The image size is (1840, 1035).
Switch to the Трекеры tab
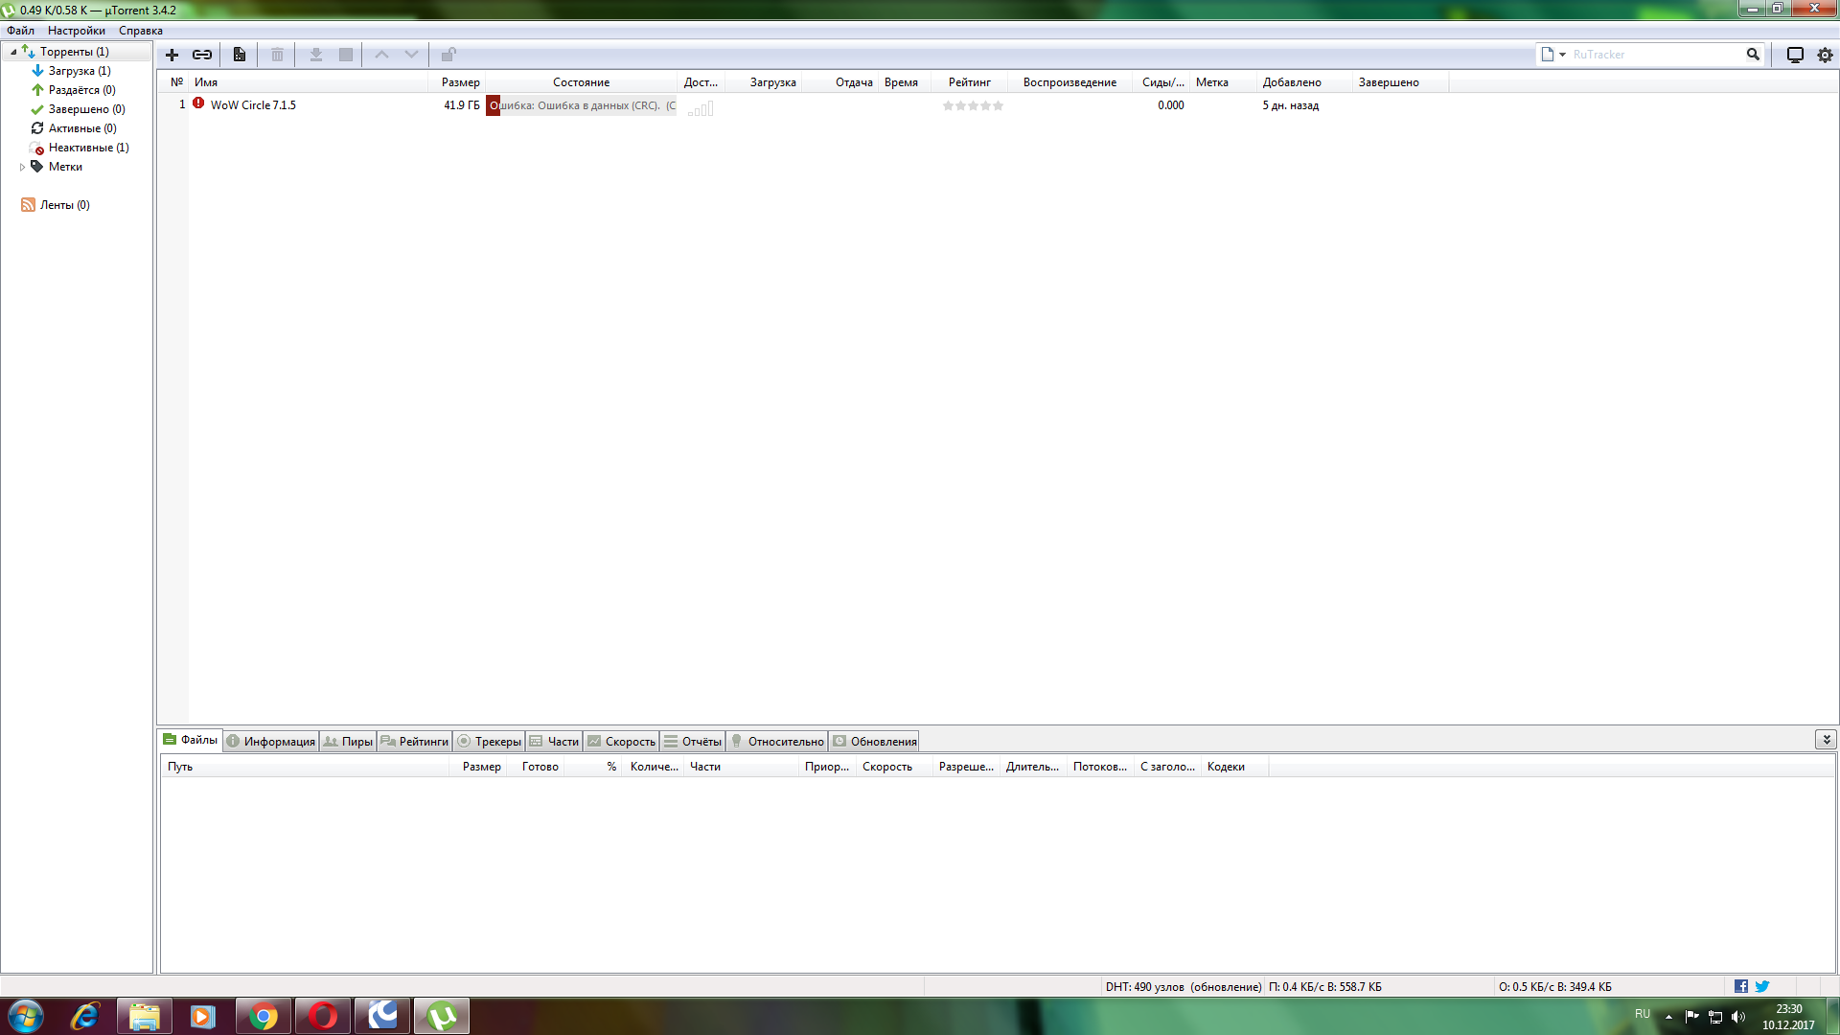pos(489,741)
